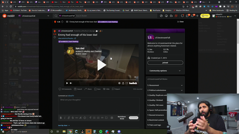Open the Analytics bookmark
Screen dimensions: 239x134
click(167, 10)
